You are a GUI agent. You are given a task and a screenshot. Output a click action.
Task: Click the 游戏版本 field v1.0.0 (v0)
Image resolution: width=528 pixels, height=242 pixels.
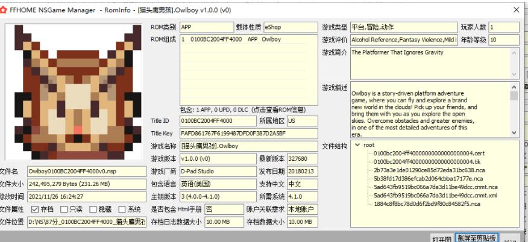218,159
